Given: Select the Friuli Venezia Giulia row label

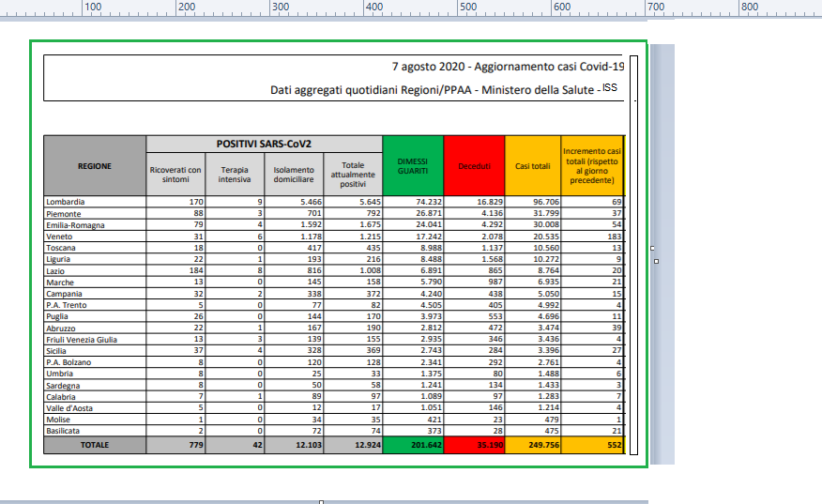Looking at the screenshot, I should point(82,340).
